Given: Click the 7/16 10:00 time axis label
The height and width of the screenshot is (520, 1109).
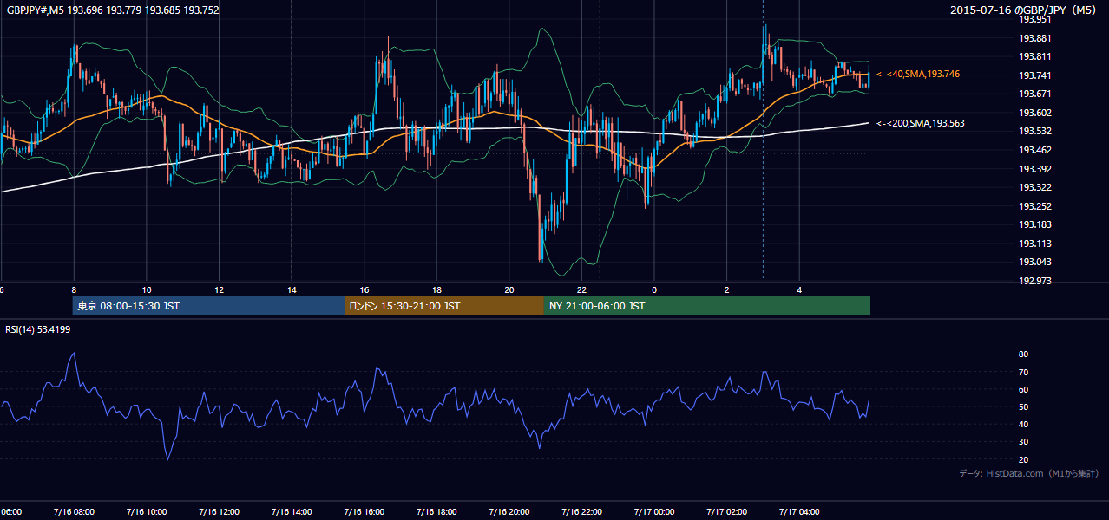Looking at the screenshot, I should 147,512.
